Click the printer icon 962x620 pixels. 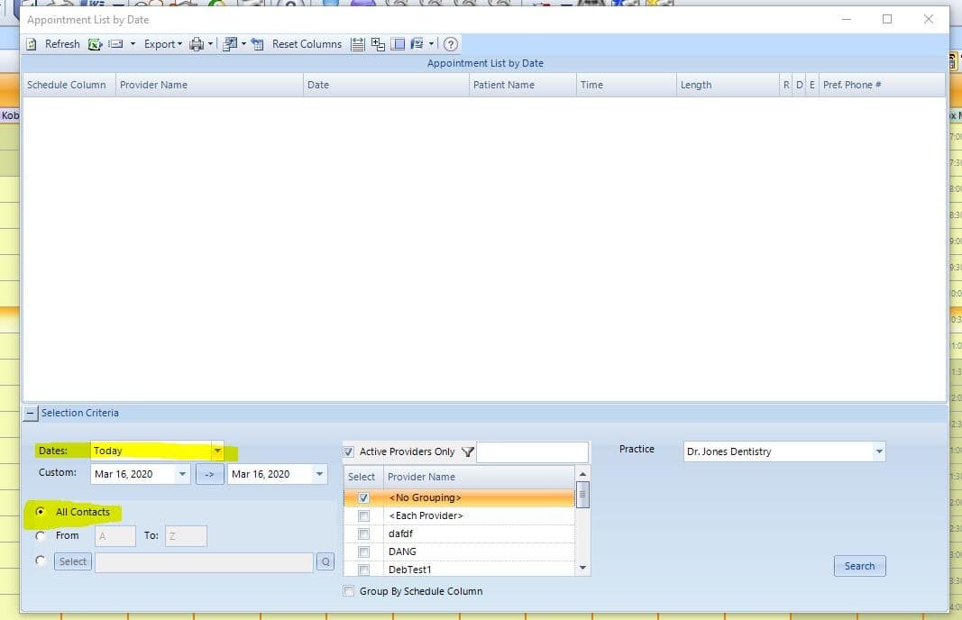pyautogui.click(x=197, y=44)
